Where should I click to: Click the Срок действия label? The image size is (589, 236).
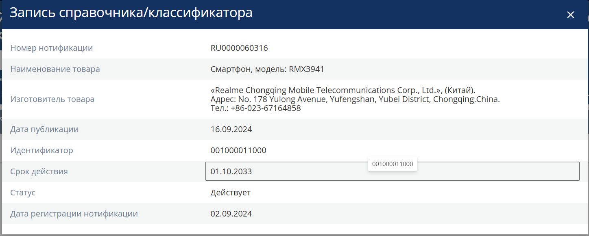39,171
